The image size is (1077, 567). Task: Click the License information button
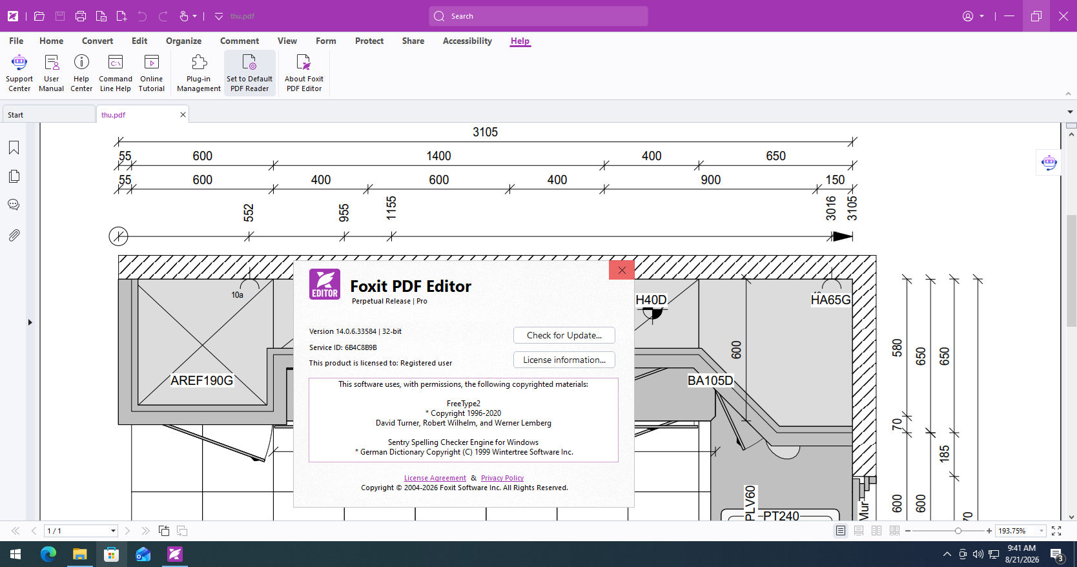[x=564, y=360]
